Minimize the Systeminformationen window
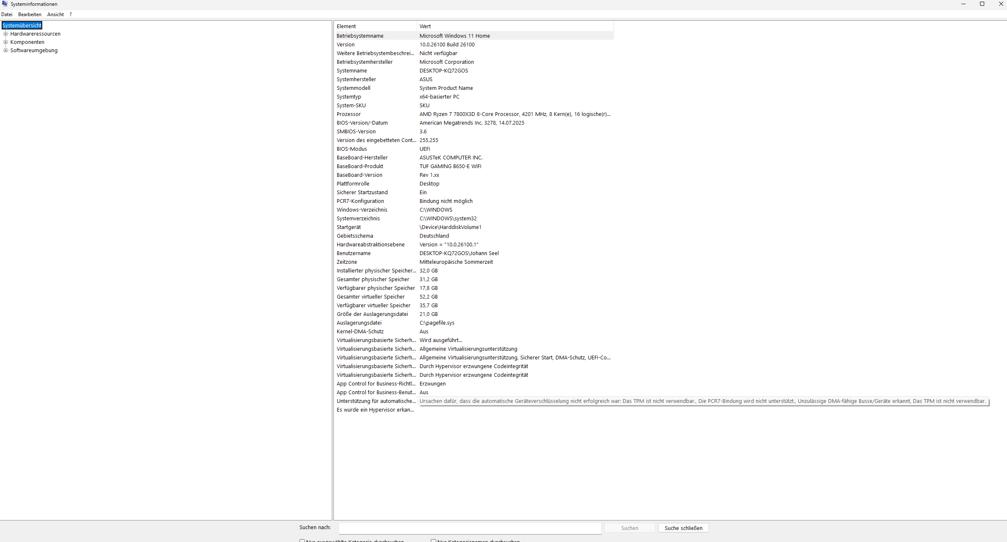 click(963, 4)
